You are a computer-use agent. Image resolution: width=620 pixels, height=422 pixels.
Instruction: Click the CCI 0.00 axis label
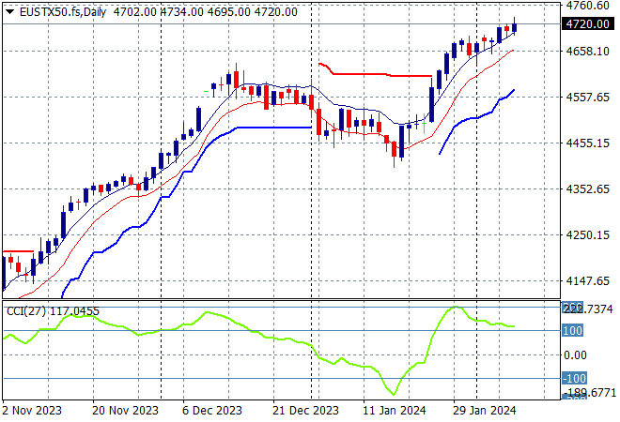(575, 354)
